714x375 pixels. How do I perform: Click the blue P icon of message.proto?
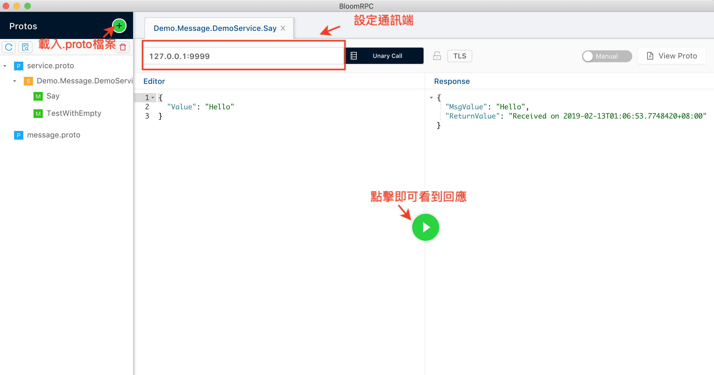pos(19,135)
